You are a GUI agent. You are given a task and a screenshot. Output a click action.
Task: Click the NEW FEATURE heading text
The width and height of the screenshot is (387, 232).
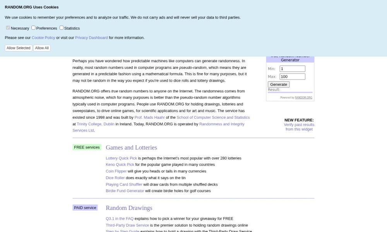tap(299, 120)
